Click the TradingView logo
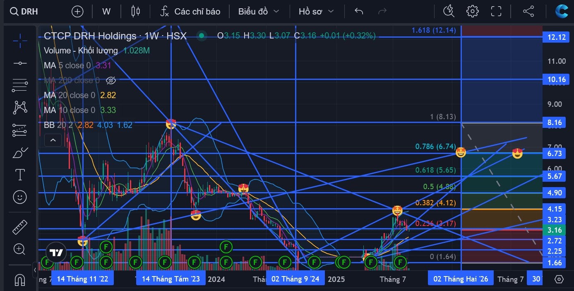This screenshot has height=291, width=574. click(x=56, y=252)
